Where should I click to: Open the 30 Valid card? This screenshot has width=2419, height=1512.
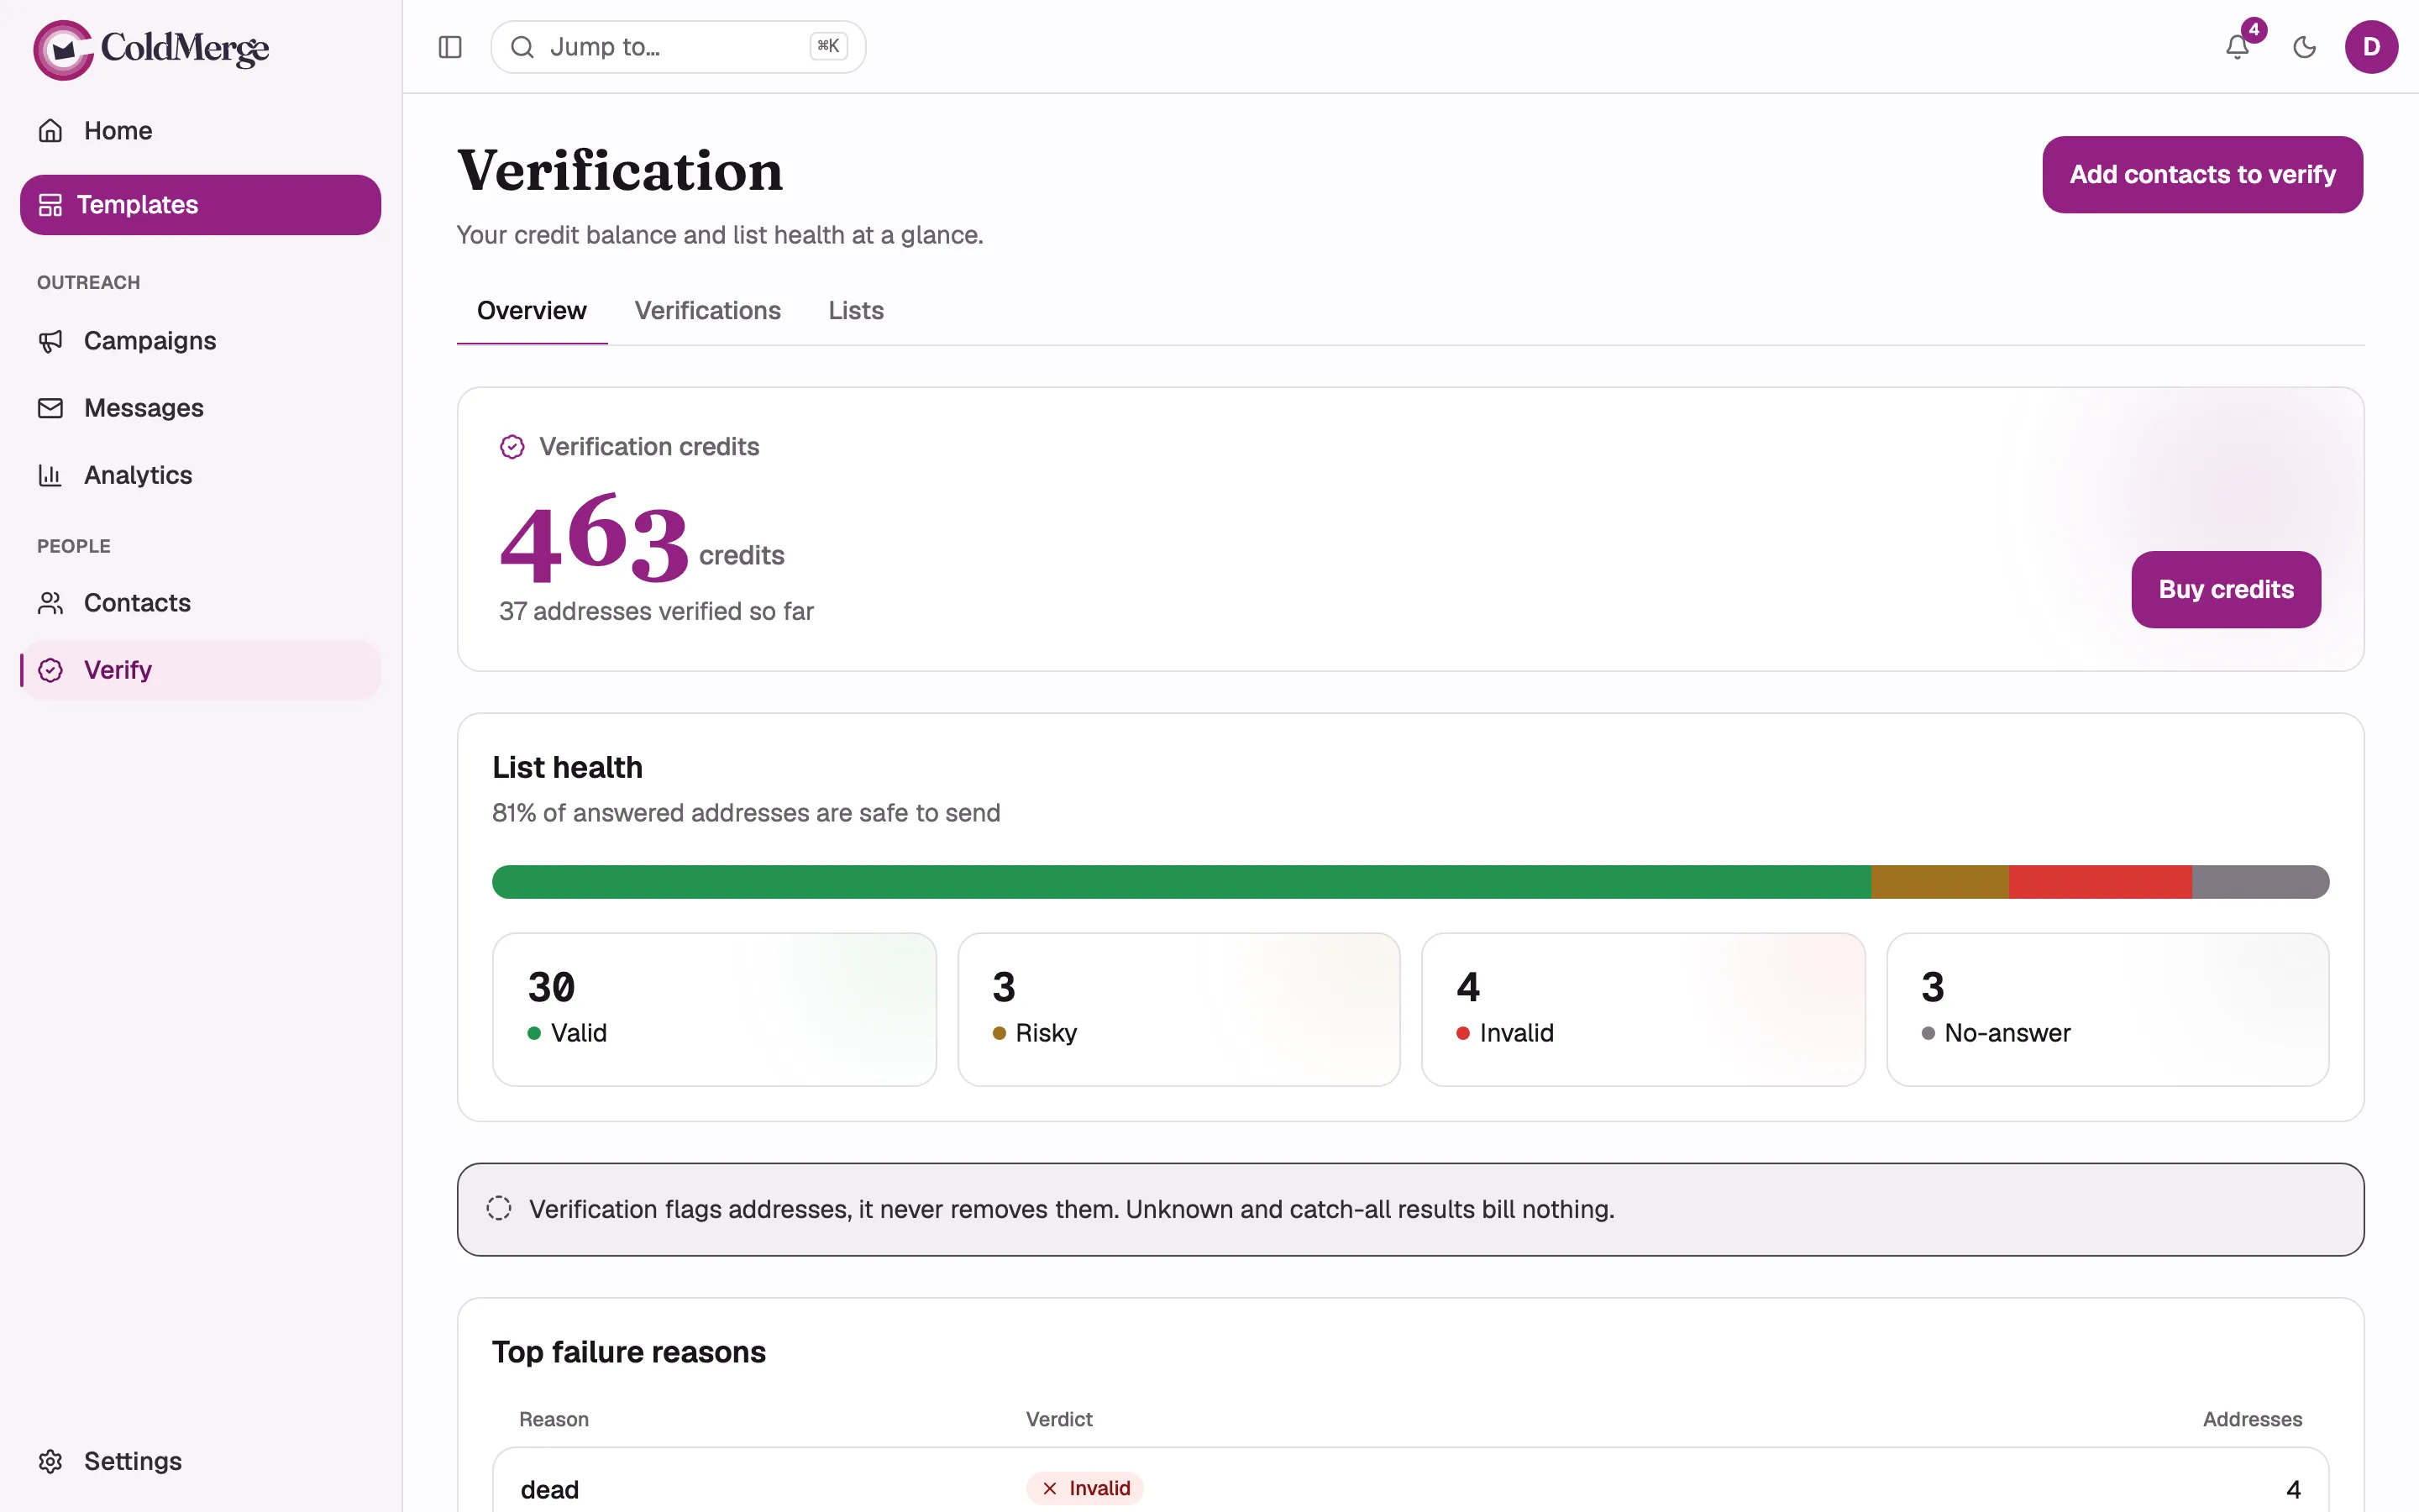(x=714, y=1010)
